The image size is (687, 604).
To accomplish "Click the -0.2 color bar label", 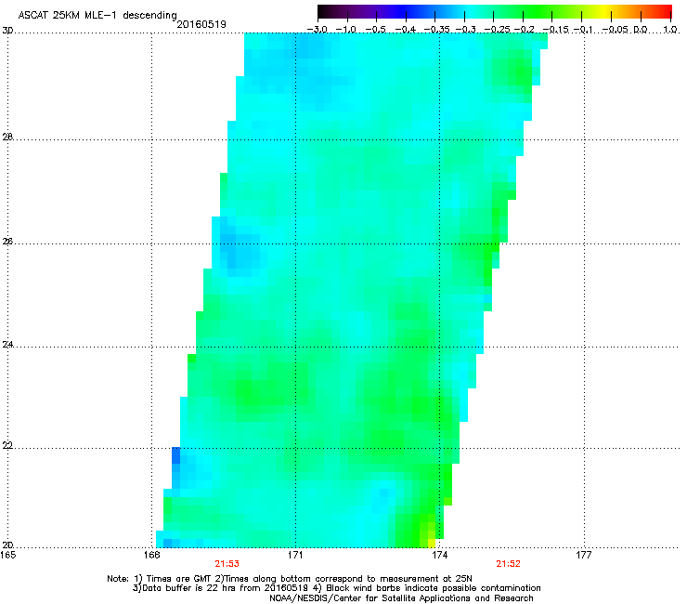I will [x=524, y=30].
